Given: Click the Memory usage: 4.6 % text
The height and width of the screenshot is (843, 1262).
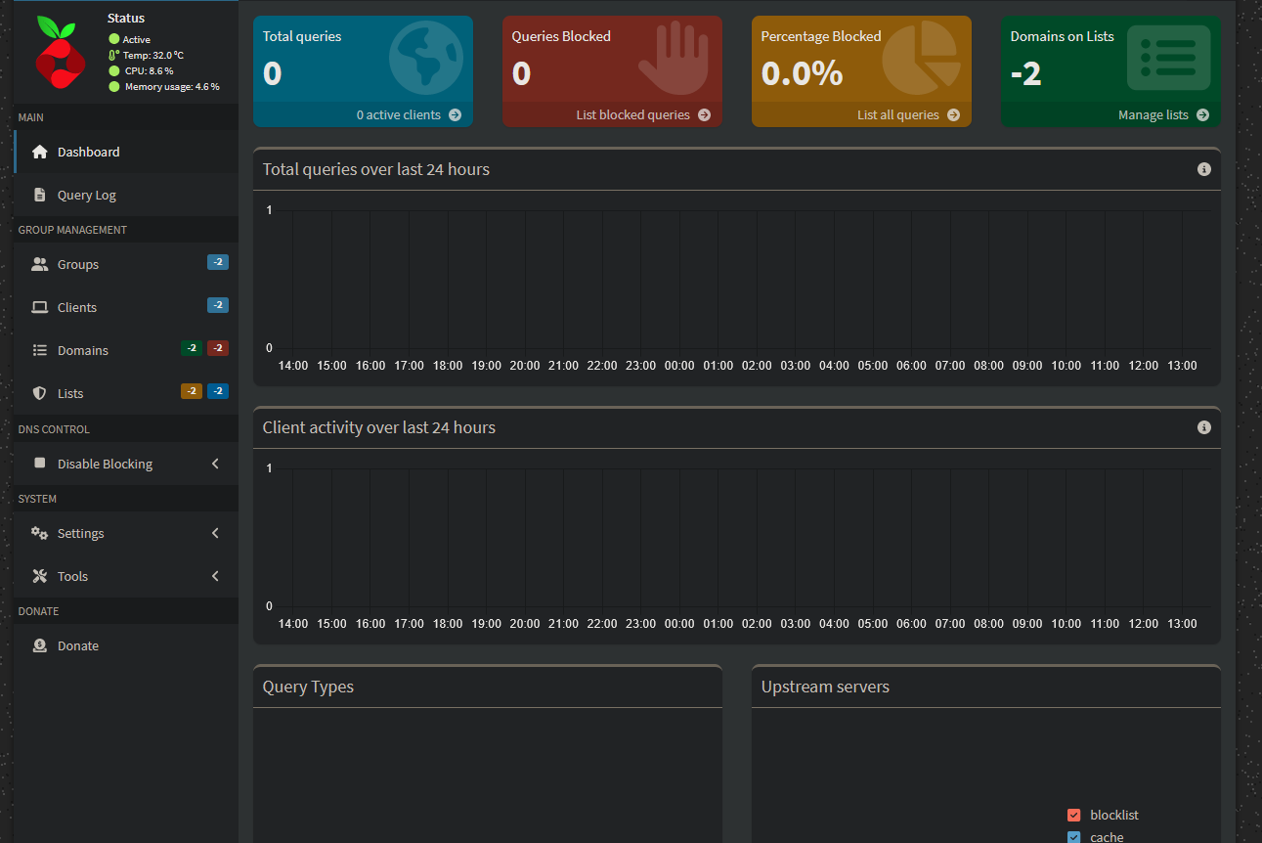Looking at the screenshot, I should [172, 87].
